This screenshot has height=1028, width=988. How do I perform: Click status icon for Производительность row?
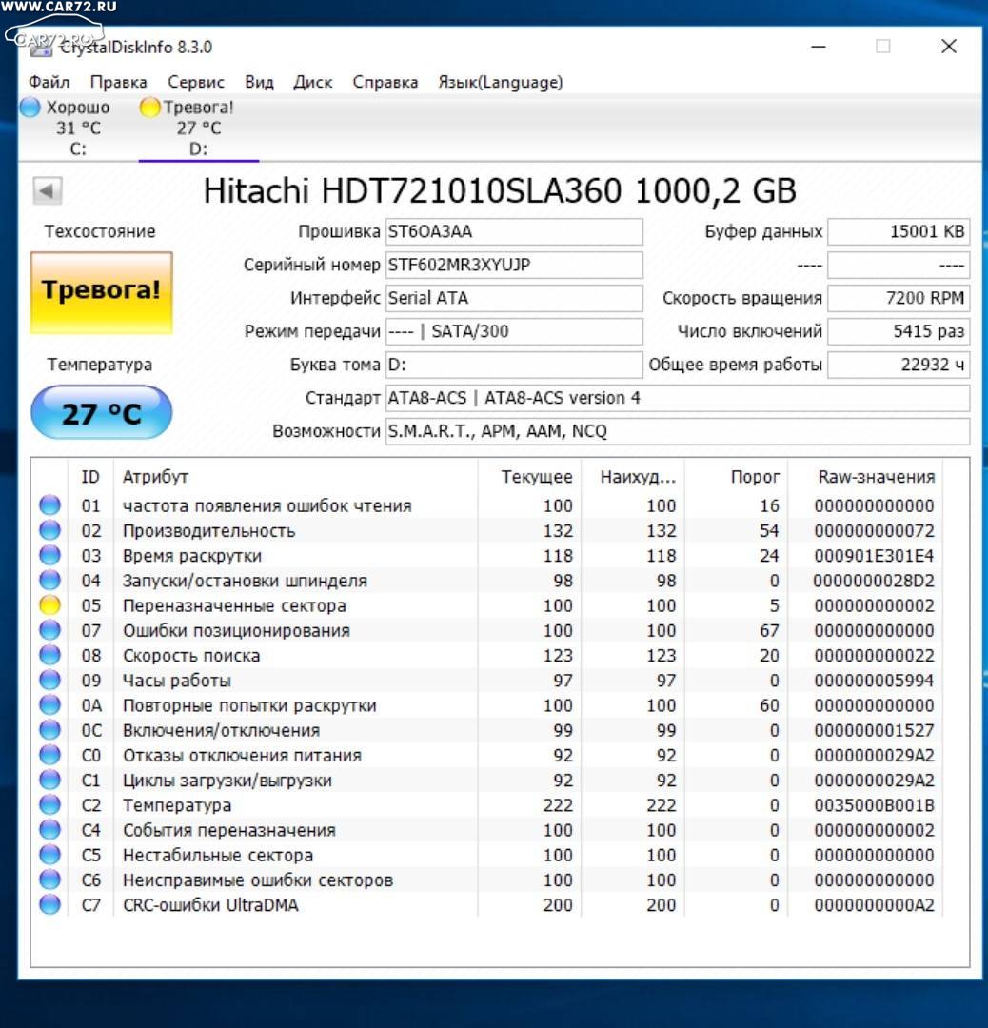tap(49, 530)
